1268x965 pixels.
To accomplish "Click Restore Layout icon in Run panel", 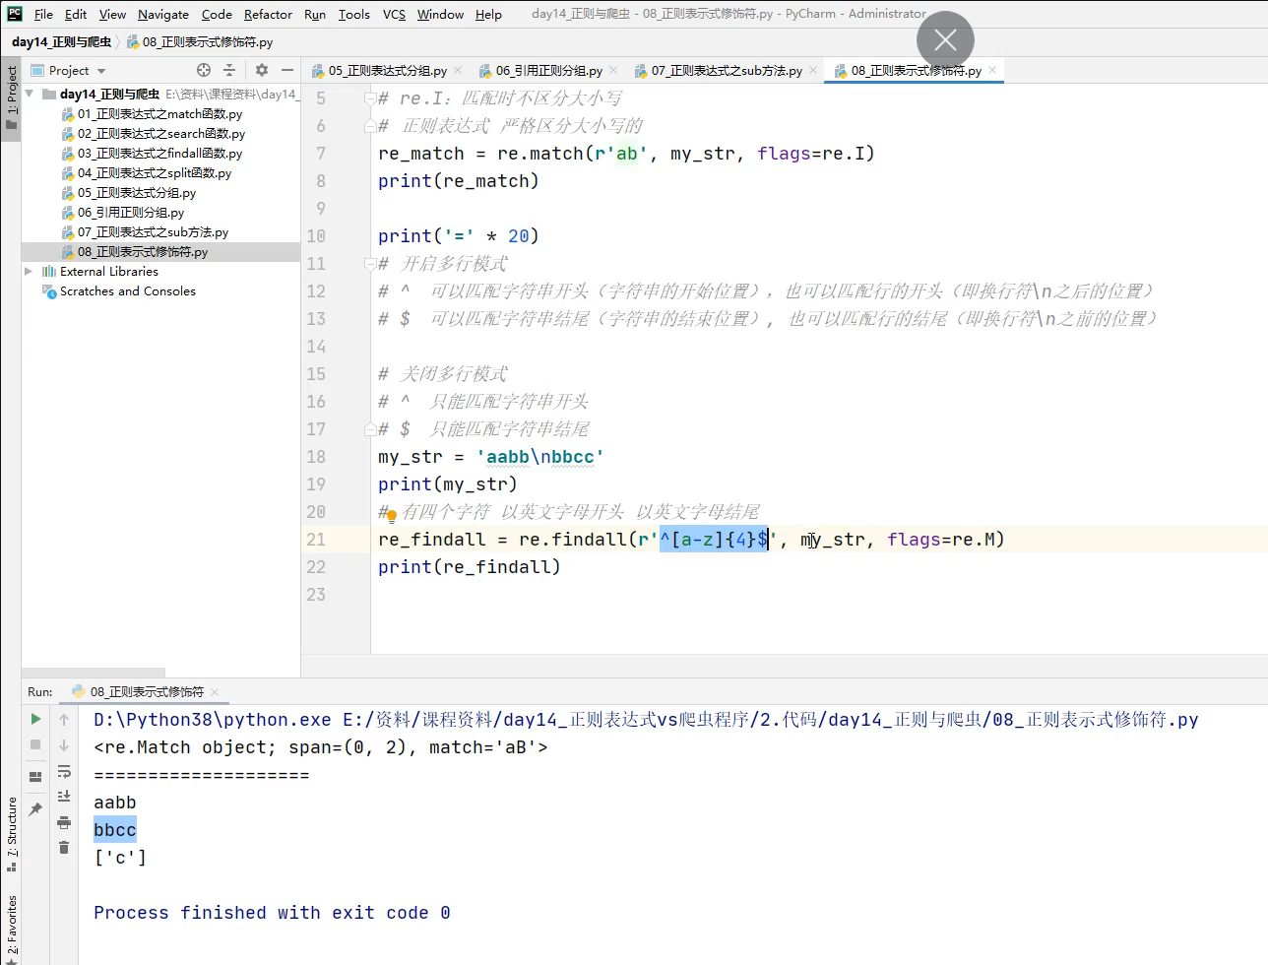I will point(35,776).
